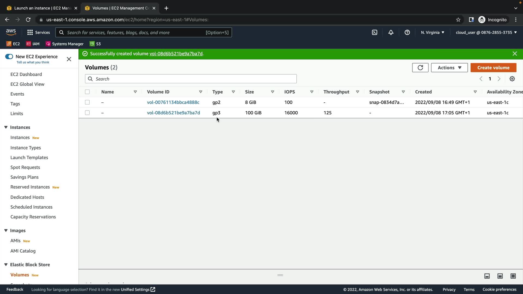Select the gp3 100 GiB volume checkbox
Viewport: 523px width, 294px height.
[87, 113]
